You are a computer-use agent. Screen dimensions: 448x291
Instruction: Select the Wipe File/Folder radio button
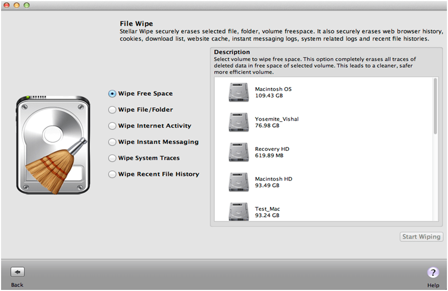point(113,110)
